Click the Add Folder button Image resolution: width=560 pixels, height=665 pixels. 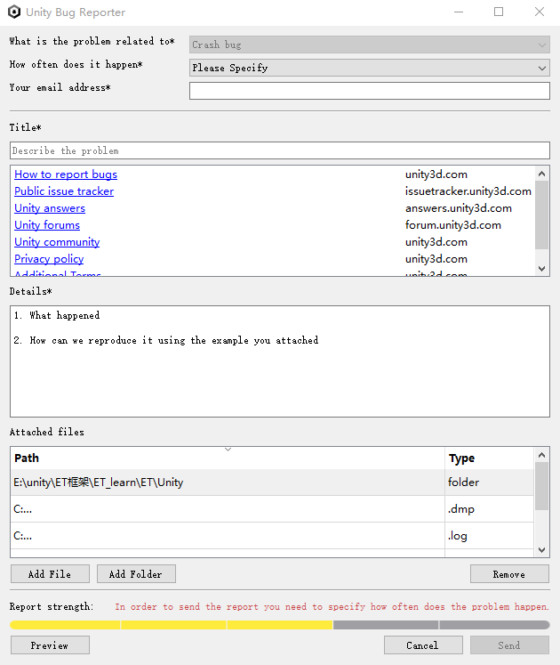click(x=136, y=574)
